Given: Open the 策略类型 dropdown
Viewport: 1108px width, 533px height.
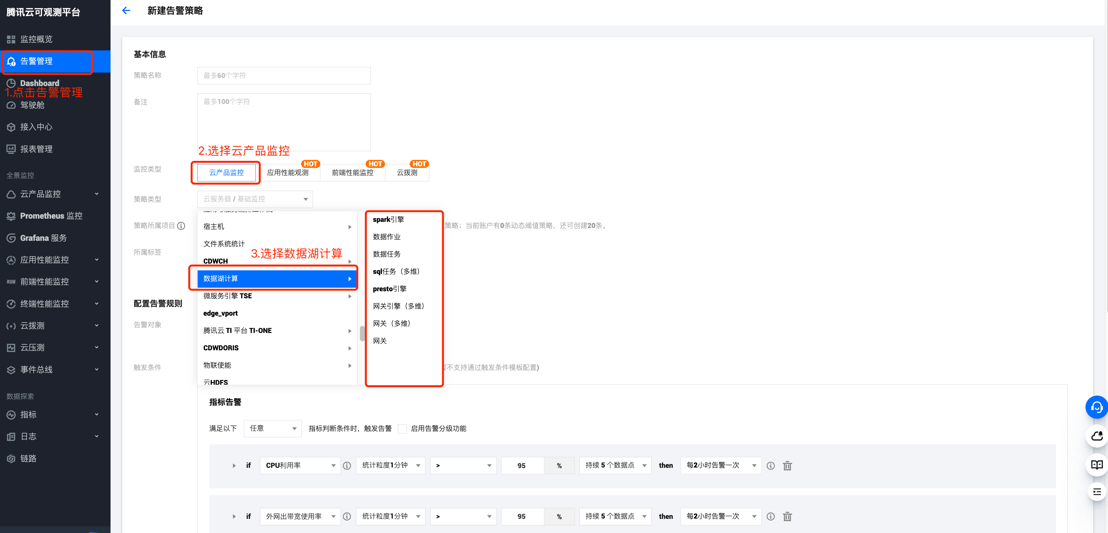Looking at the screenshot, I should [x=255, y=199].
